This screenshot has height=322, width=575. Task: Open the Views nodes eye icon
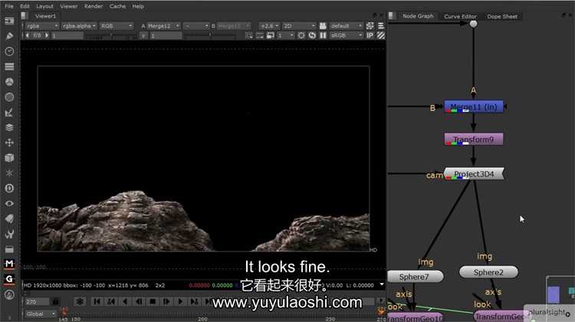click(9, 203)
